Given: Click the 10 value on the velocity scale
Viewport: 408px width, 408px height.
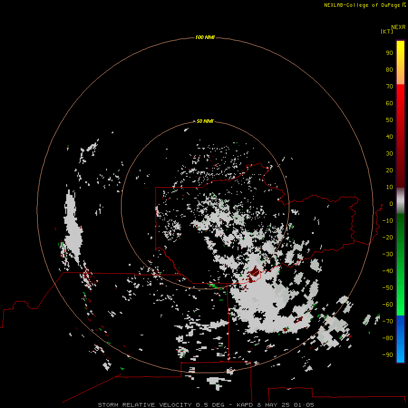Looking at the screenshot, I should coord(389,187).
